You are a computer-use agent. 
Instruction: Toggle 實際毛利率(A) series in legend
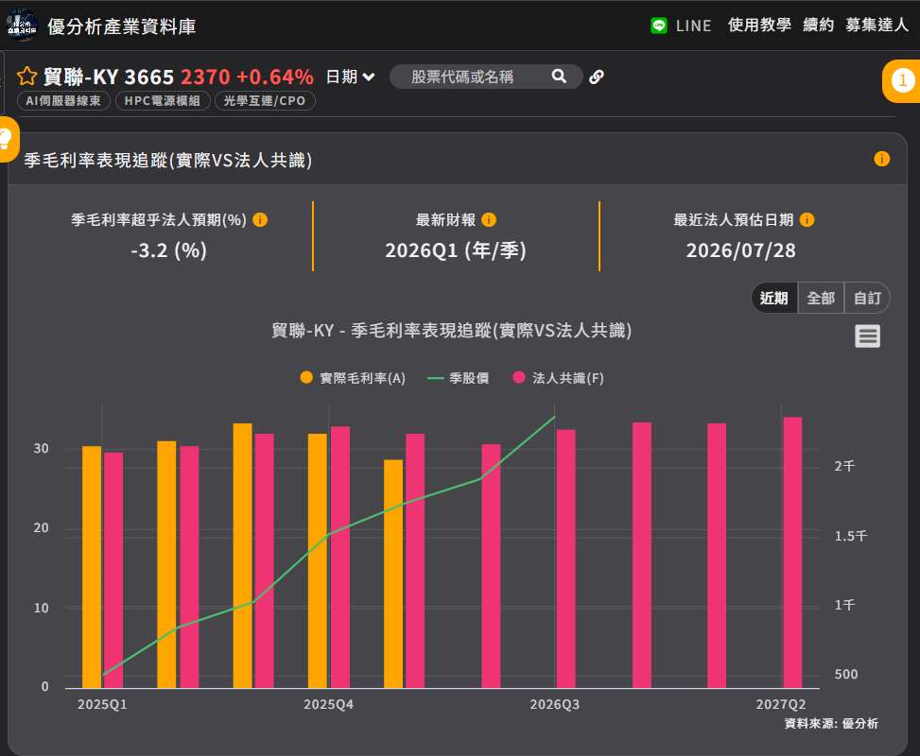pos(353,378)
